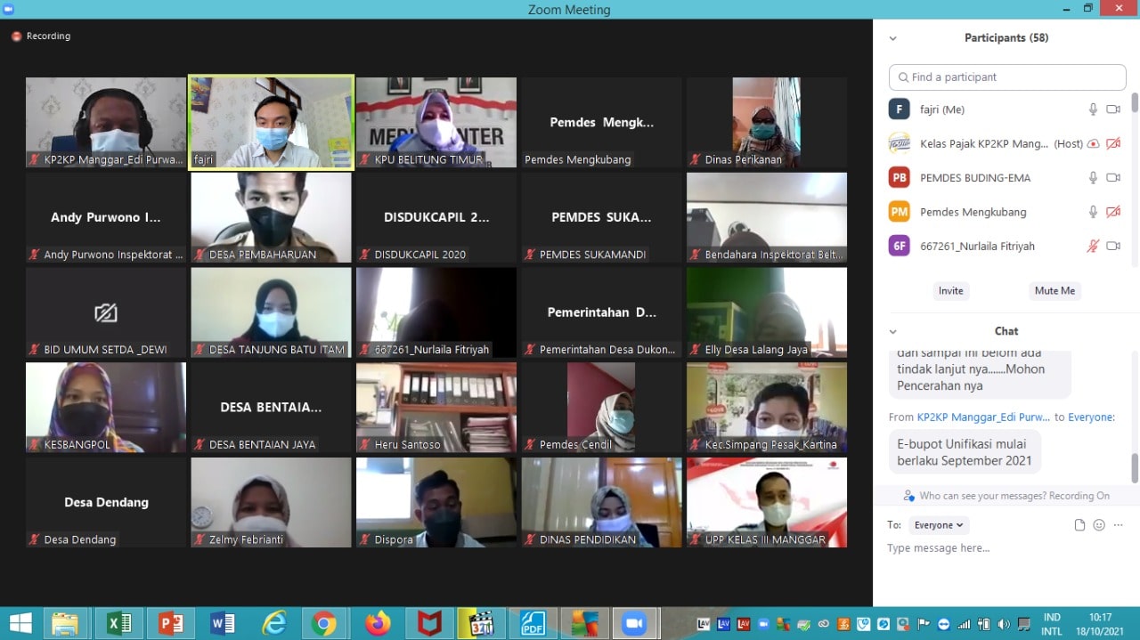Image resolution: width=1140 pixels, height=640 pixels.
Task: Open Firefox from the taskbar
Action: tap(378, 623)
